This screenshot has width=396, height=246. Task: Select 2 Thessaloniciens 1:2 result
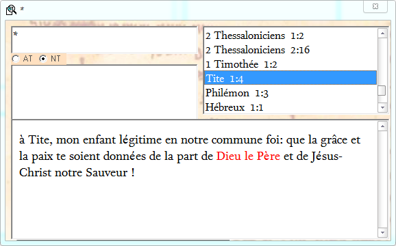coord(290,36)
